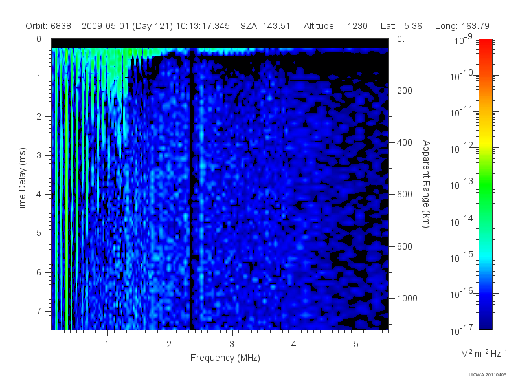Click the Long: 163.79 value
The height and width of the screenshot is (388, 518).
[462, 26]
